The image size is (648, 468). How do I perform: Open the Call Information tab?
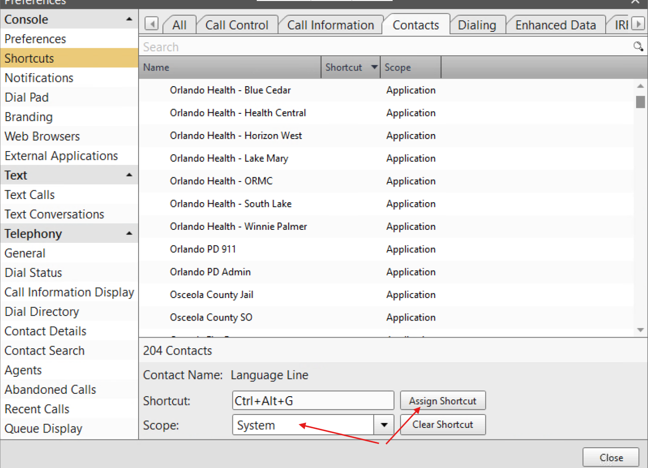[x=330, y=25]
